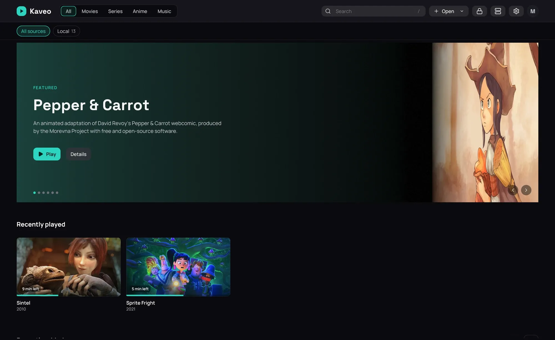Screen dimensions: 555x340
Task: Go to next featured slide arrow
Action: (526, 190)
